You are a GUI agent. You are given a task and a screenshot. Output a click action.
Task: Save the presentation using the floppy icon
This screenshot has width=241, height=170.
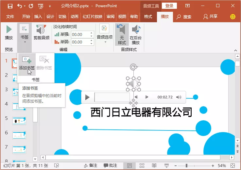(10, 6)
